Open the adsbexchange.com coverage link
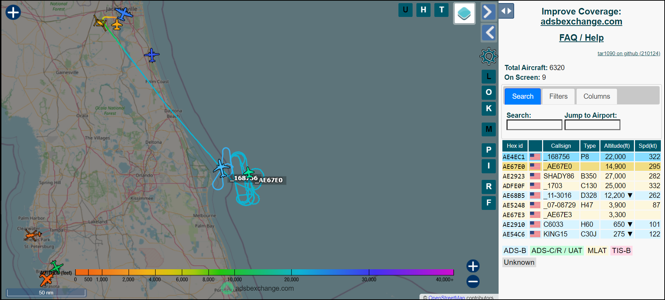 point(581,21)
